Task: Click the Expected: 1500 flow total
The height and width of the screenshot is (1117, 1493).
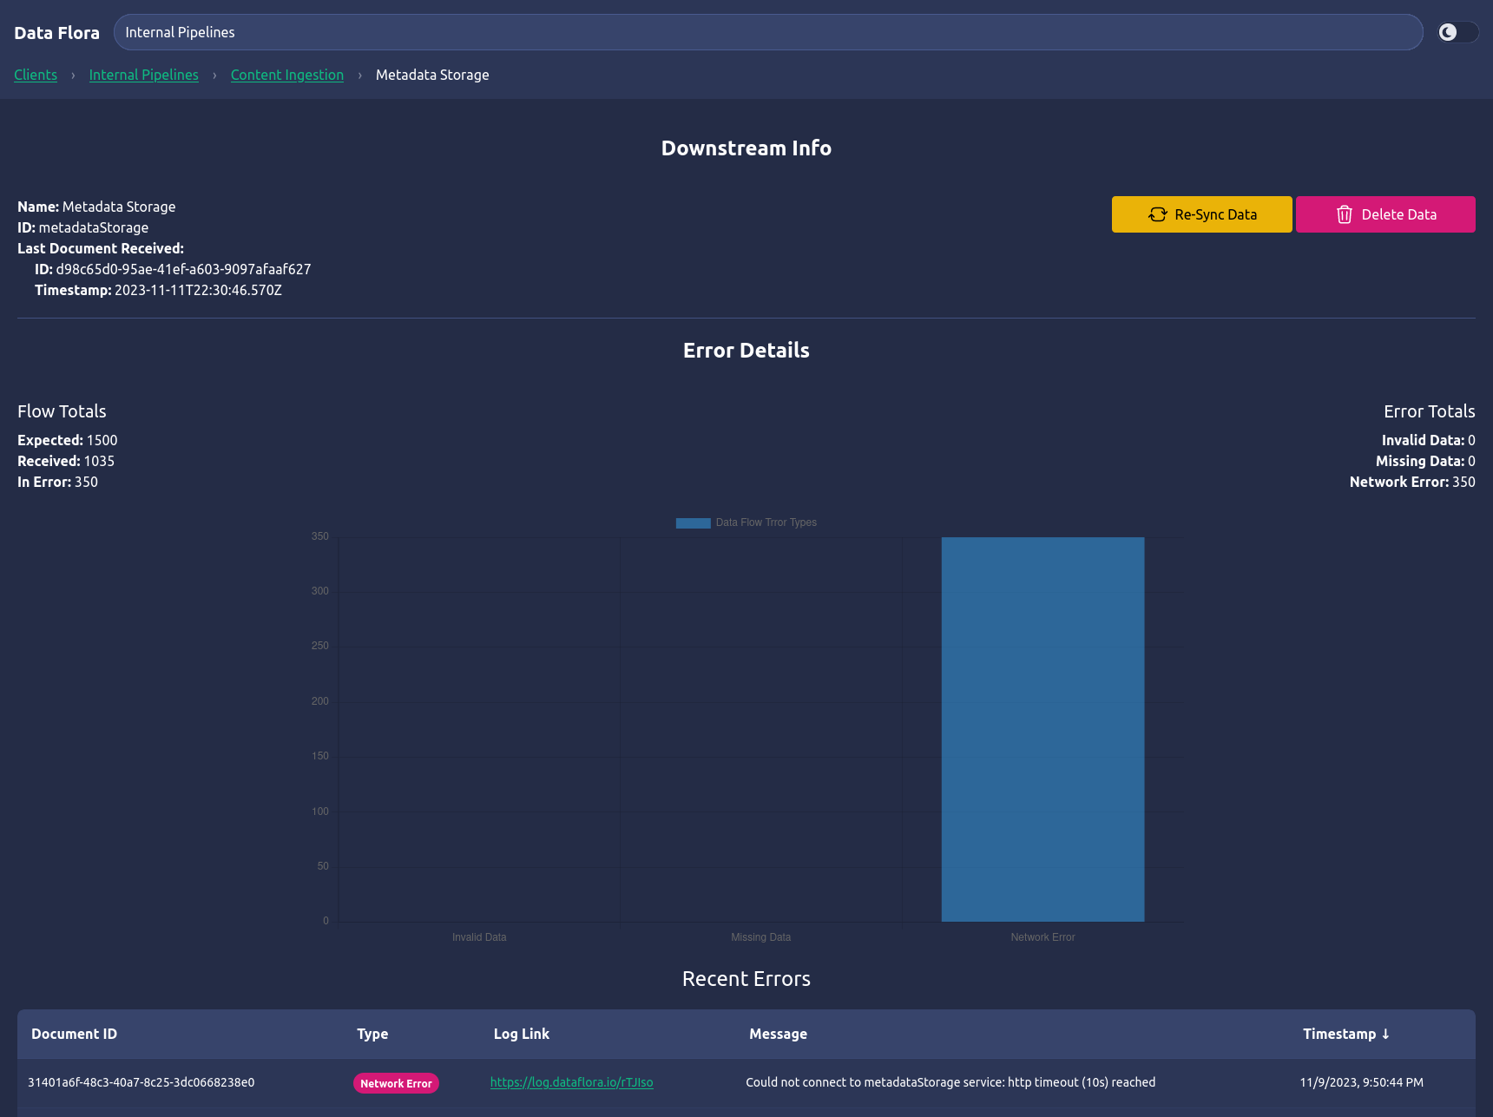Action: 68,440
